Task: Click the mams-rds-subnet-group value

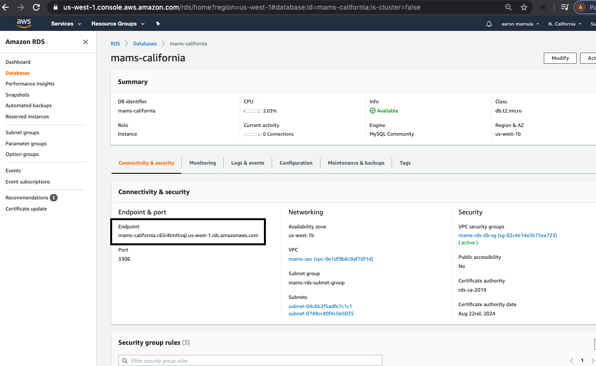Action: pos(317,282)
